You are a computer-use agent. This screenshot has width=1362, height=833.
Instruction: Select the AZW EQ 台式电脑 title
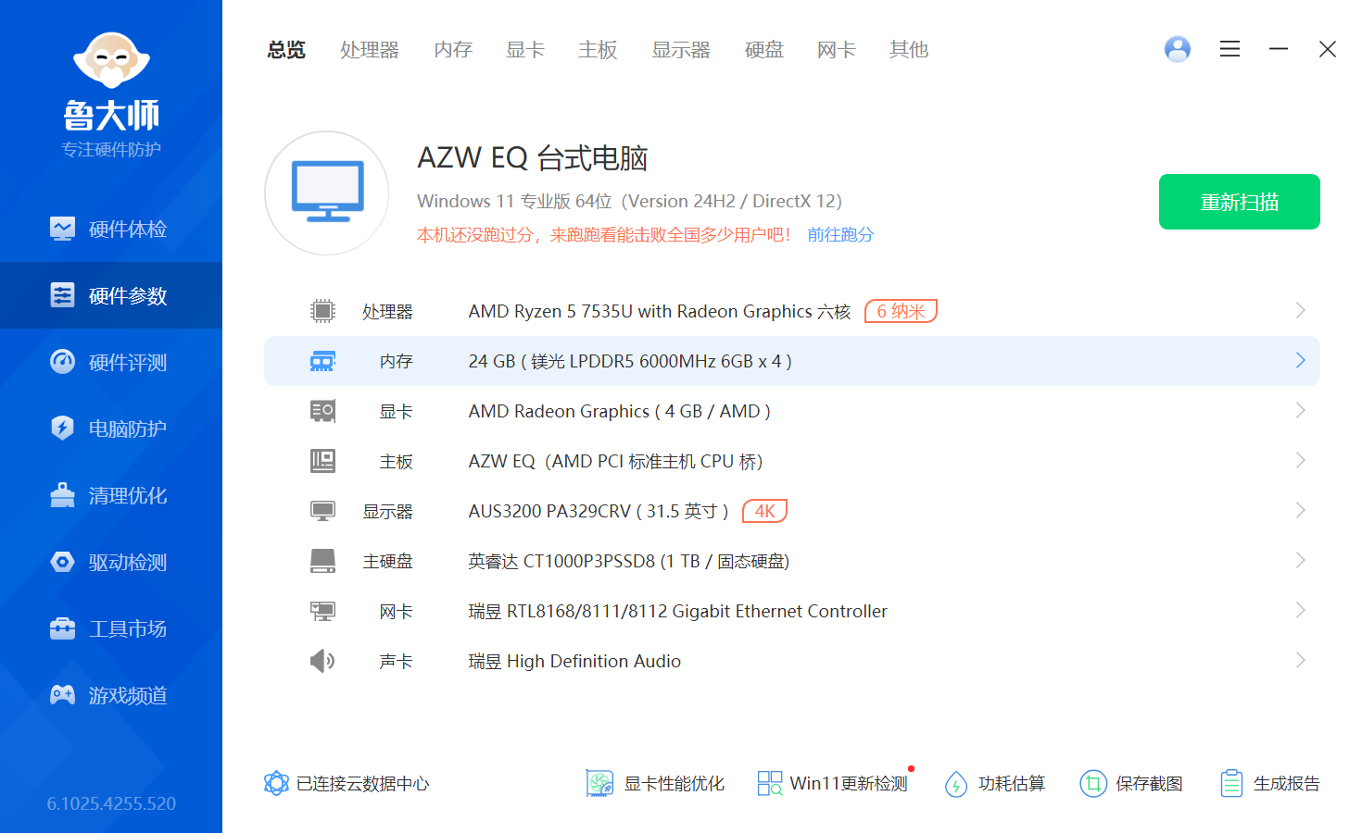coord(533,158)
